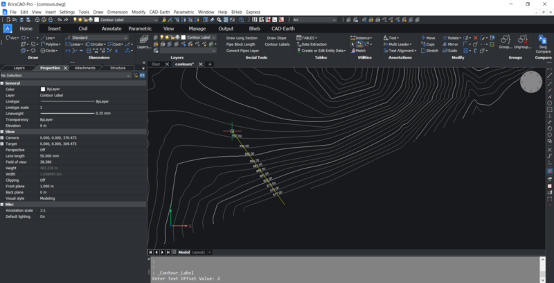
Task: Click the ByLayer color swatch
Action: coord(42,89)
